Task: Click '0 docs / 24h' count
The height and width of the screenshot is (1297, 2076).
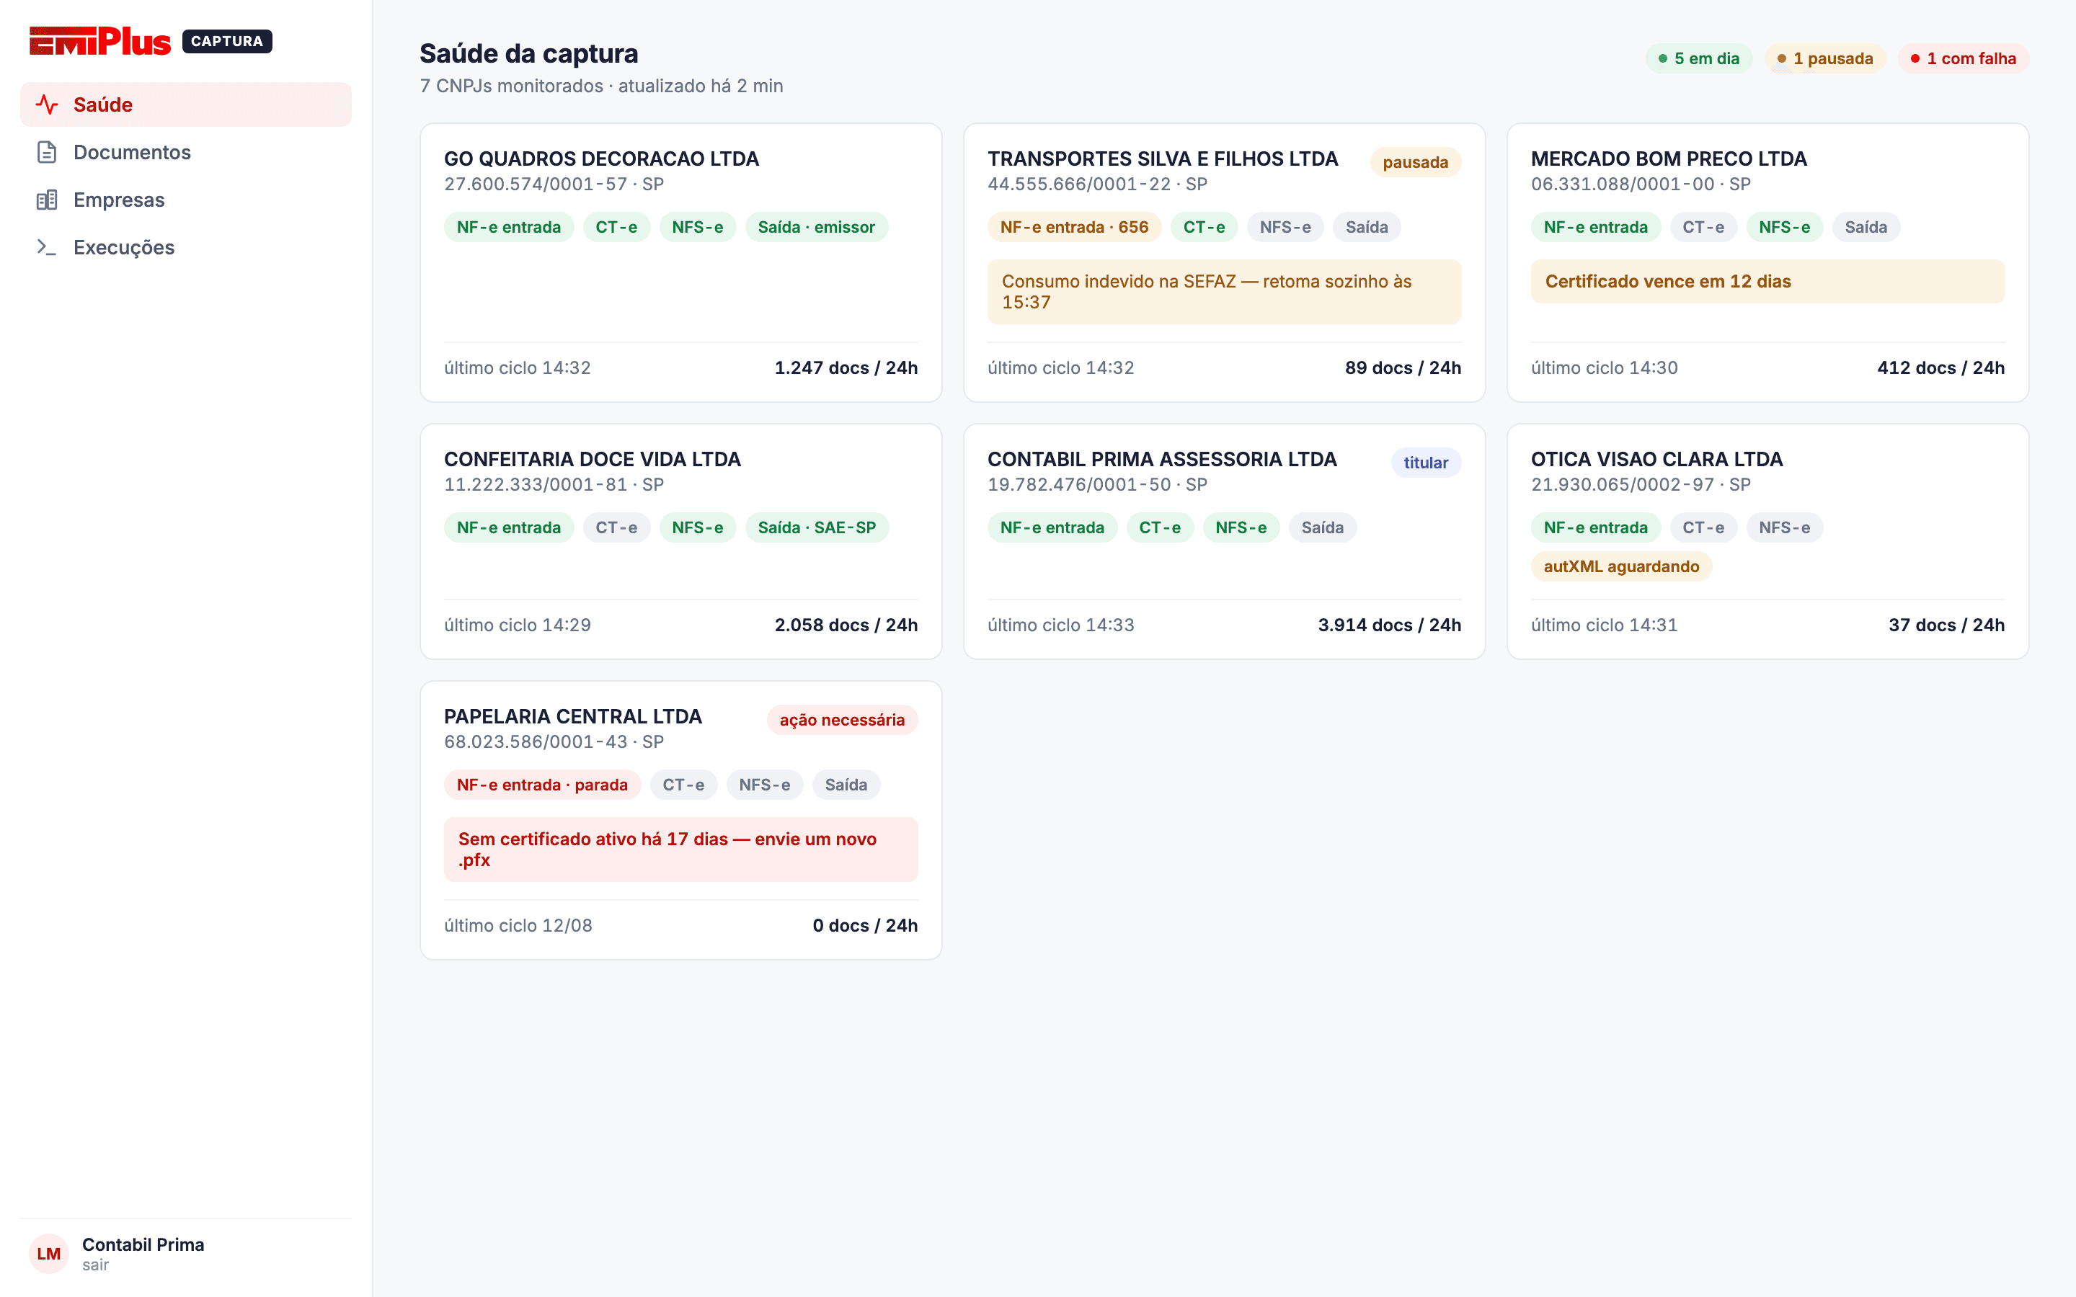Action: pos(865,924)
